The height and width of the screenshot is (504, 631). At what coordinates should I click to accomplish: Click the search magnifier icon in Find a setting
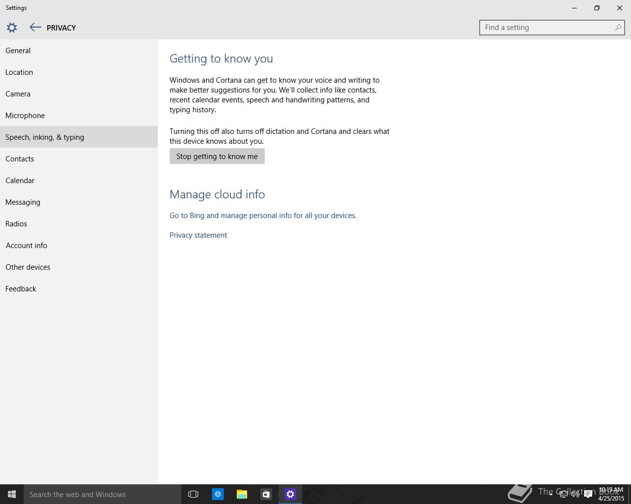click(618, 28)
